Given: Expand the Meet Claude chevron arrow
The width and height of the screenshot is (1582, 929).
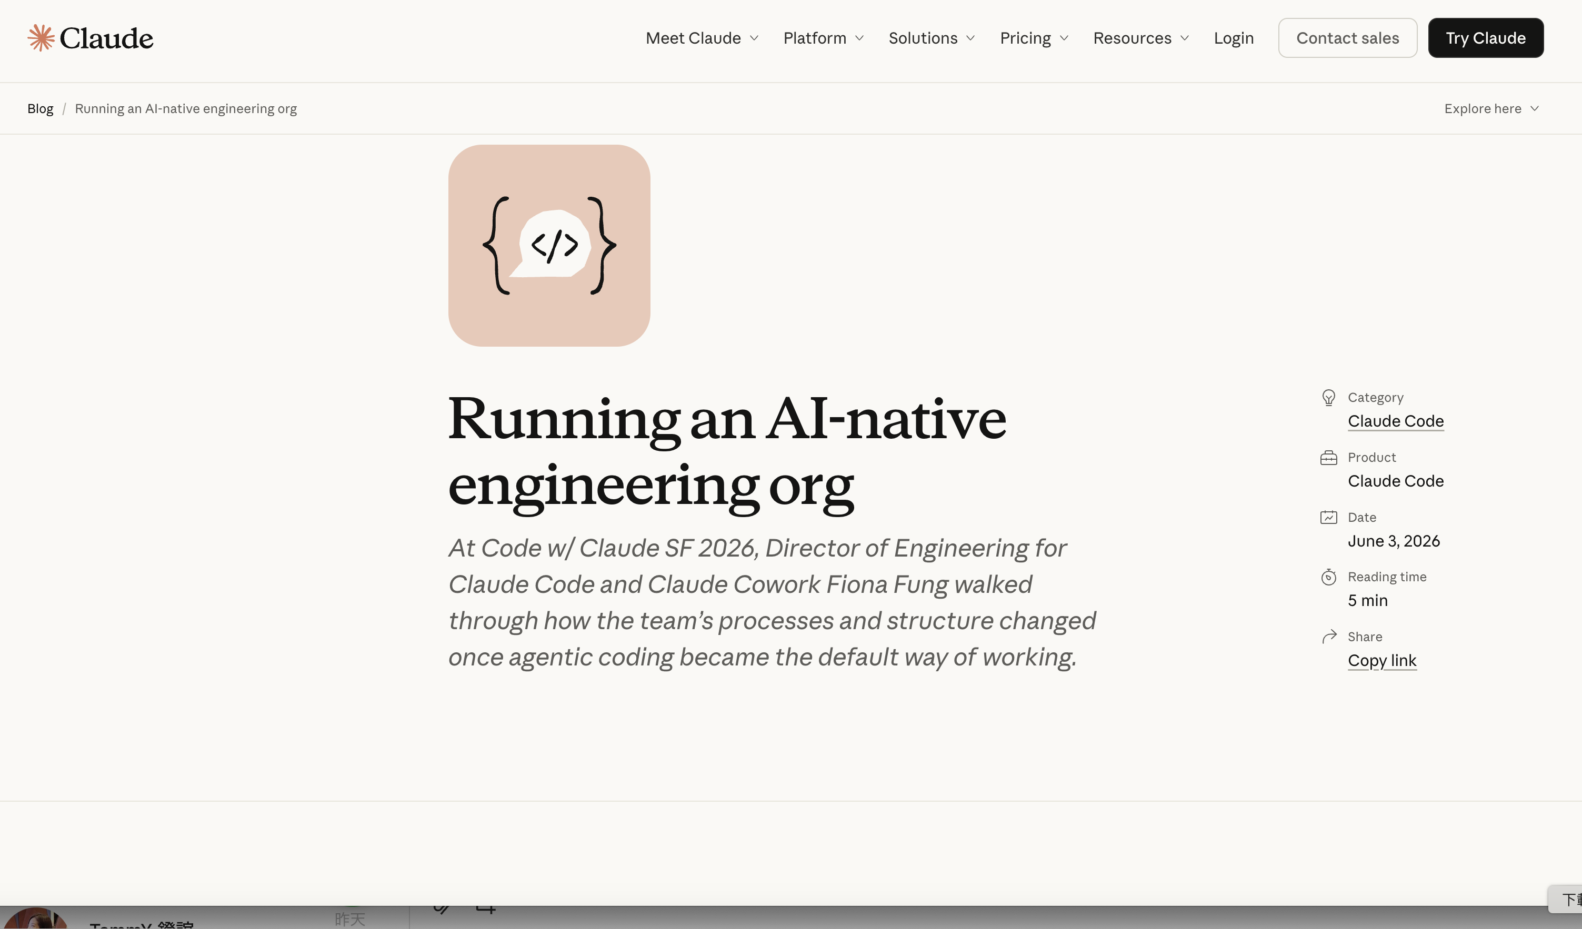Looking at the screenshot, I should [754, 38].
